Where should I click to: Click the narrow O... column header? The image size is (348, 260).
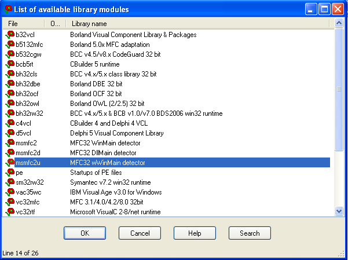pos(55,24)
